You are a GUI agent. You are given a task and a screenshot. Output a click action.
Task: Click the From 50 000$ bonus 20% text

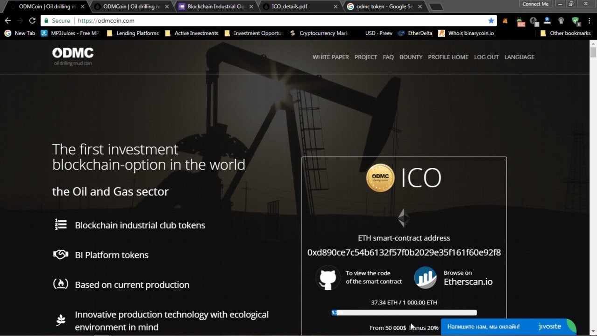click(404, 328)
